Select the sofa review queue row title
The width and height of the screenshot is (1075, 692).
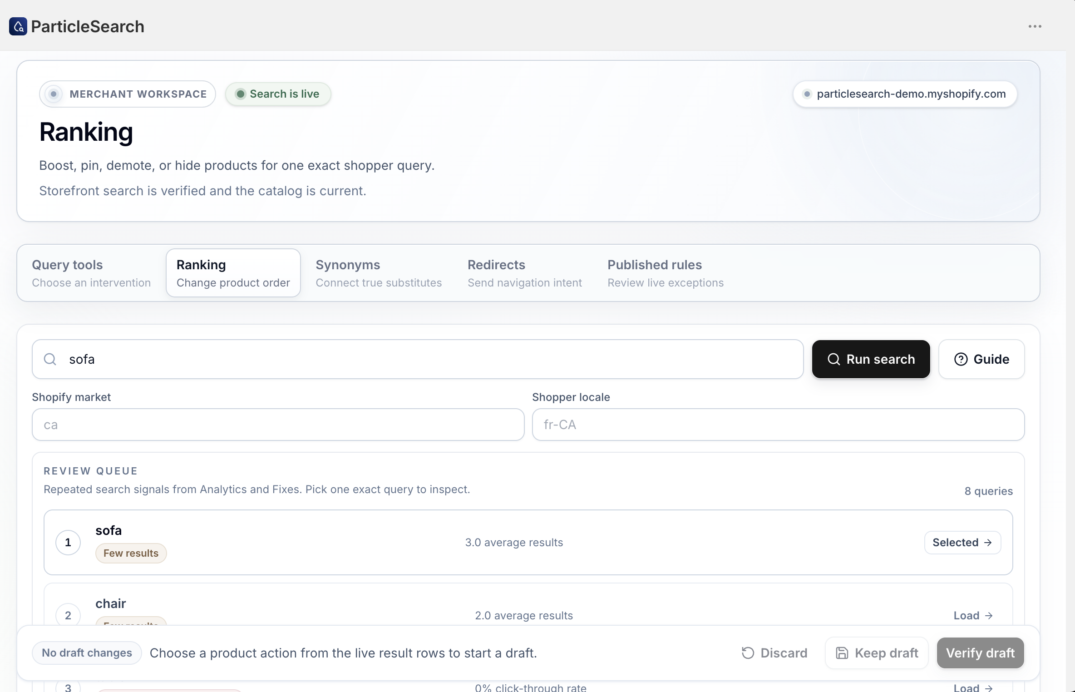[108, 530]
